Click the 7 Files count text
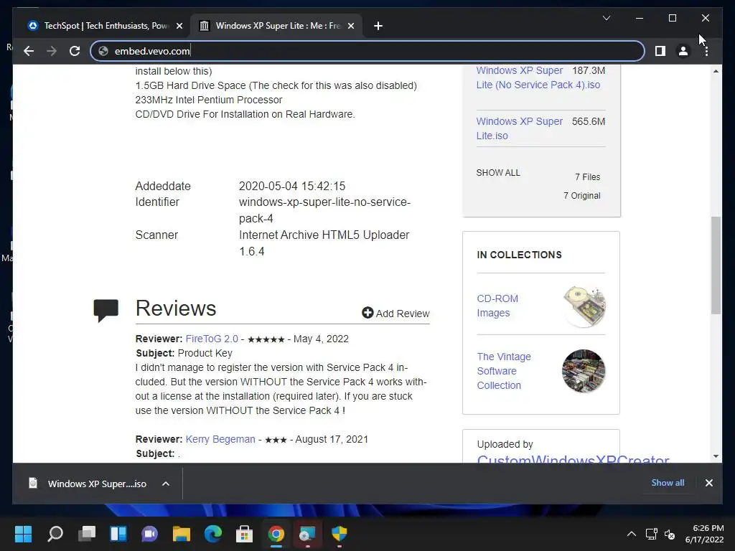Screen dimensions: 735x551 click(587, 176)
